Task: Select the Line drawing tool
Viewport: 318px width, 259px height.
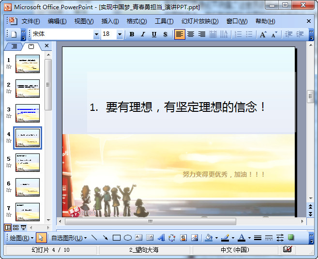Action: [94, 238]
